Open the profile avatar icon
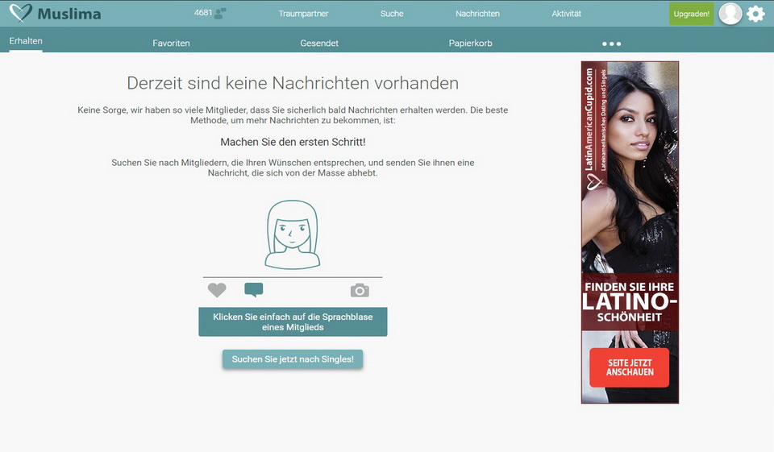774x452 pixels. click(730, 14)
